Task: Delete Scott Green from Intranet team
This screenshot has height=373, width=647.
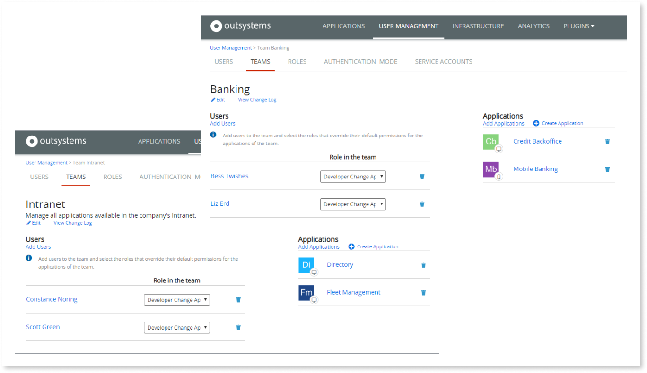Action: pyautogui.click(x=238, y=328)
